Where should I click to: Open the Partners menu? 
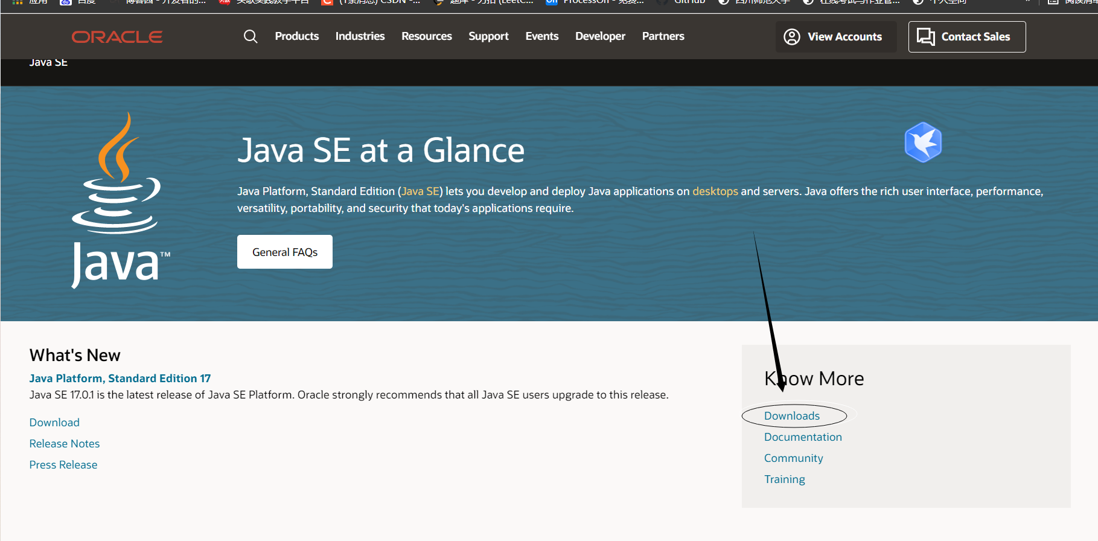tap(663, 36)
